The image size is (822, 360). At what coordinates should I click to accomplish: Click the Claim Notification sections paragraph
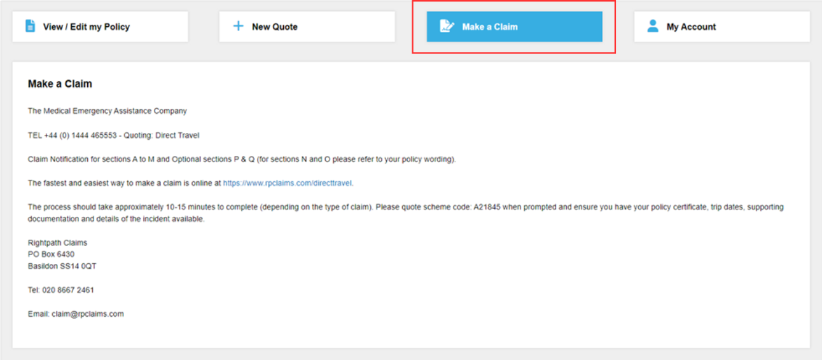tap(242, 159)
